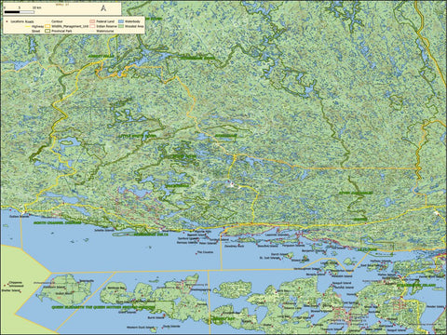The image size is (447, 335).
Task: Click the yellow Highway line symbol in legend
Action: point(28,26)
